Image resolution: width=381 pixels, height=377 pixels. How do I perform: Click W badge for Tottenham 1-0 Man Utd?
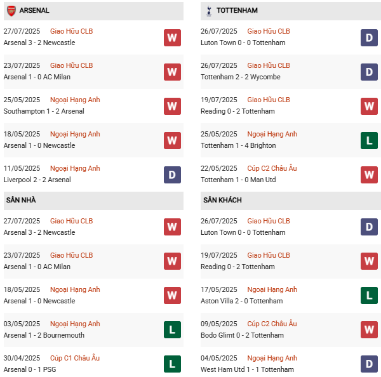(369, 175)
